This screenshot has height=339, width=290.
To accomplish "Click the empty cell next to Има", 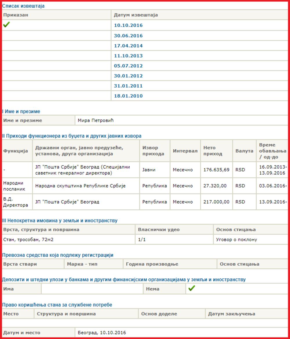I will pos(92,289).
